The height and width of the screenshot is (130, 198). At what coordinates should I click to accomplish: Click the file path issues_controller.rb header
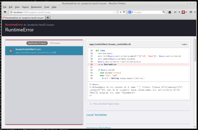[110, 44]
